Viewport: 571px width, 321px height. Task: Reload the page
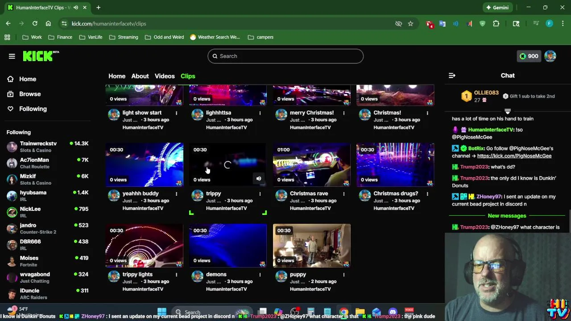(35, 24)
